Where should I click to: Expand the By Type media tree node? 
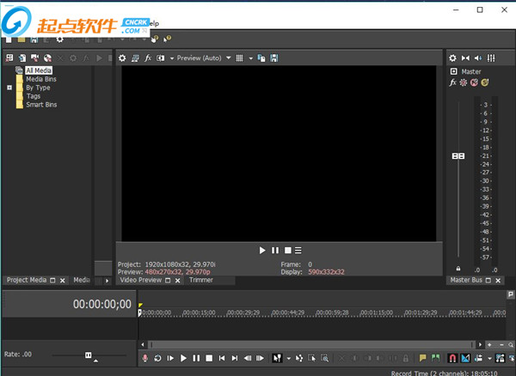point(9,88)
